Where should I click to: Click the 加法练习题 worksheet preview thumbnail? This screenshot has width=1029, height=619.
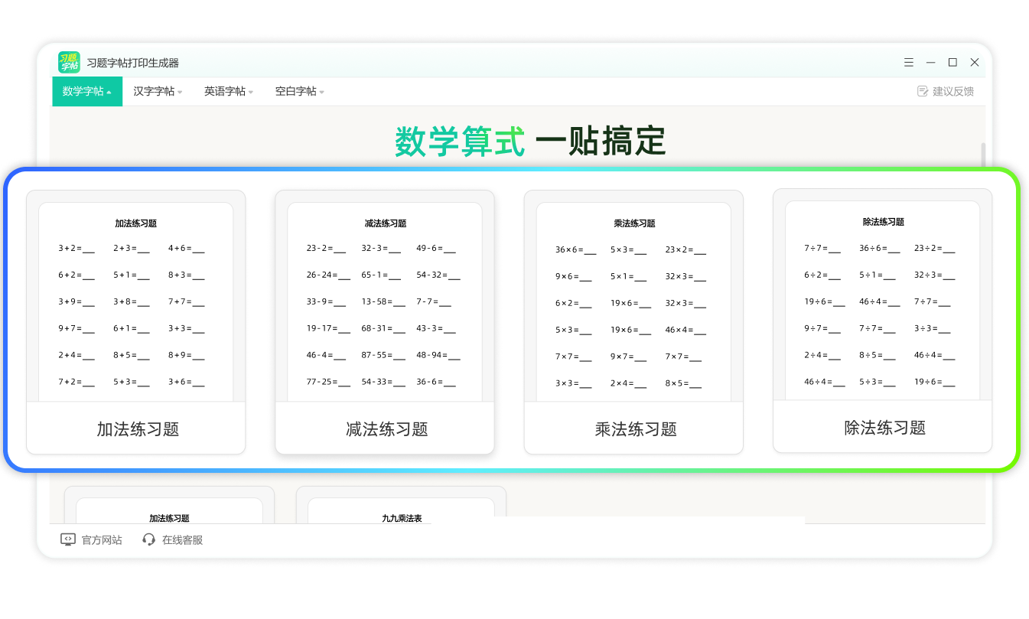[136, 301]
